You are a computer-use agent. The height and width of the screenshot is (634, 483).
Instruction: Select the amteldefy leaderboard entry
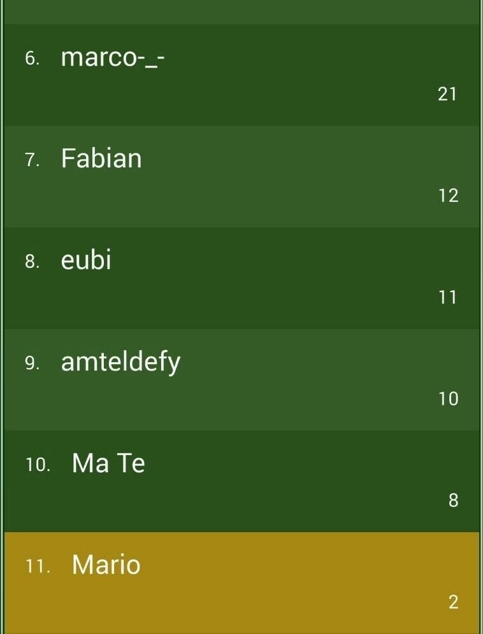(242, 379)
